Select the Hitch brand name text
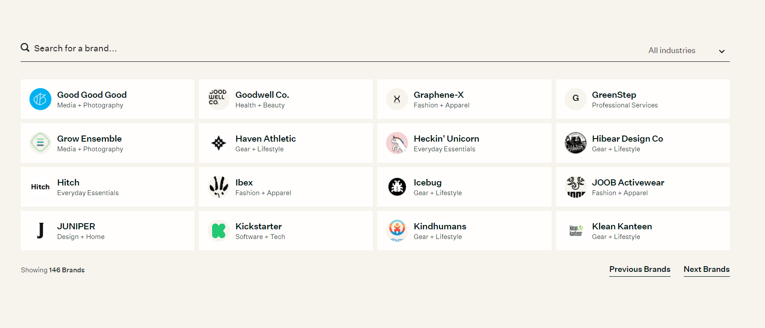765x328 pixels. coord(68,182)
